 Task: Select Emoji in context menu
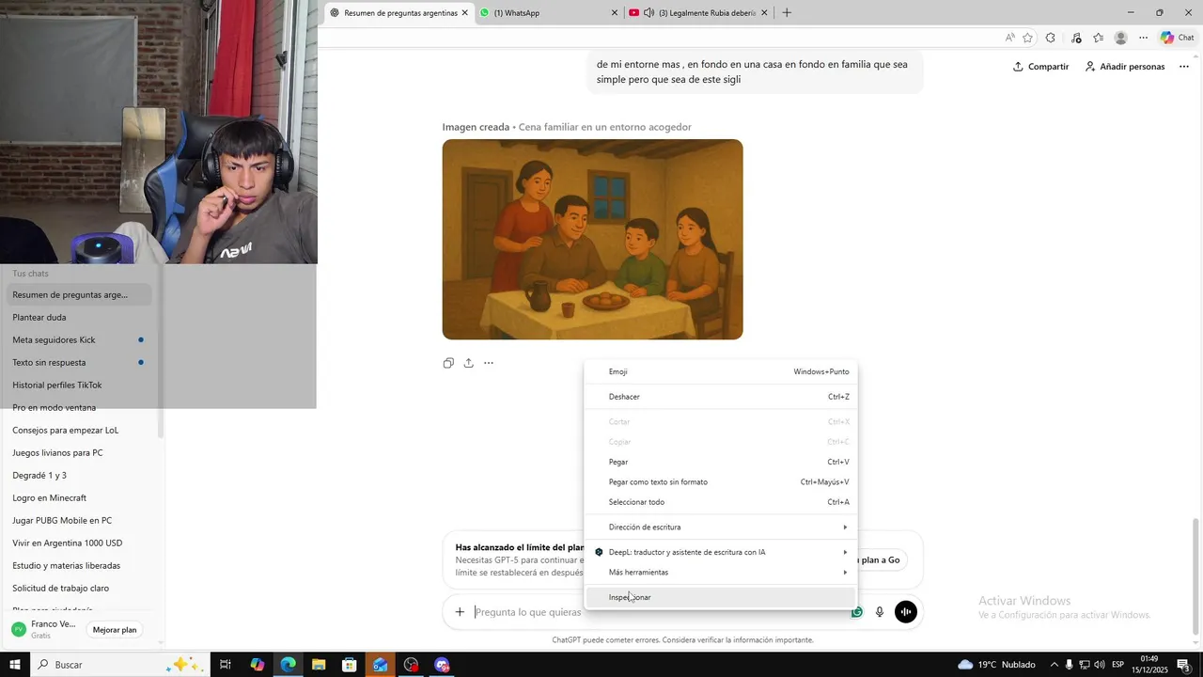tap(721, 371)
